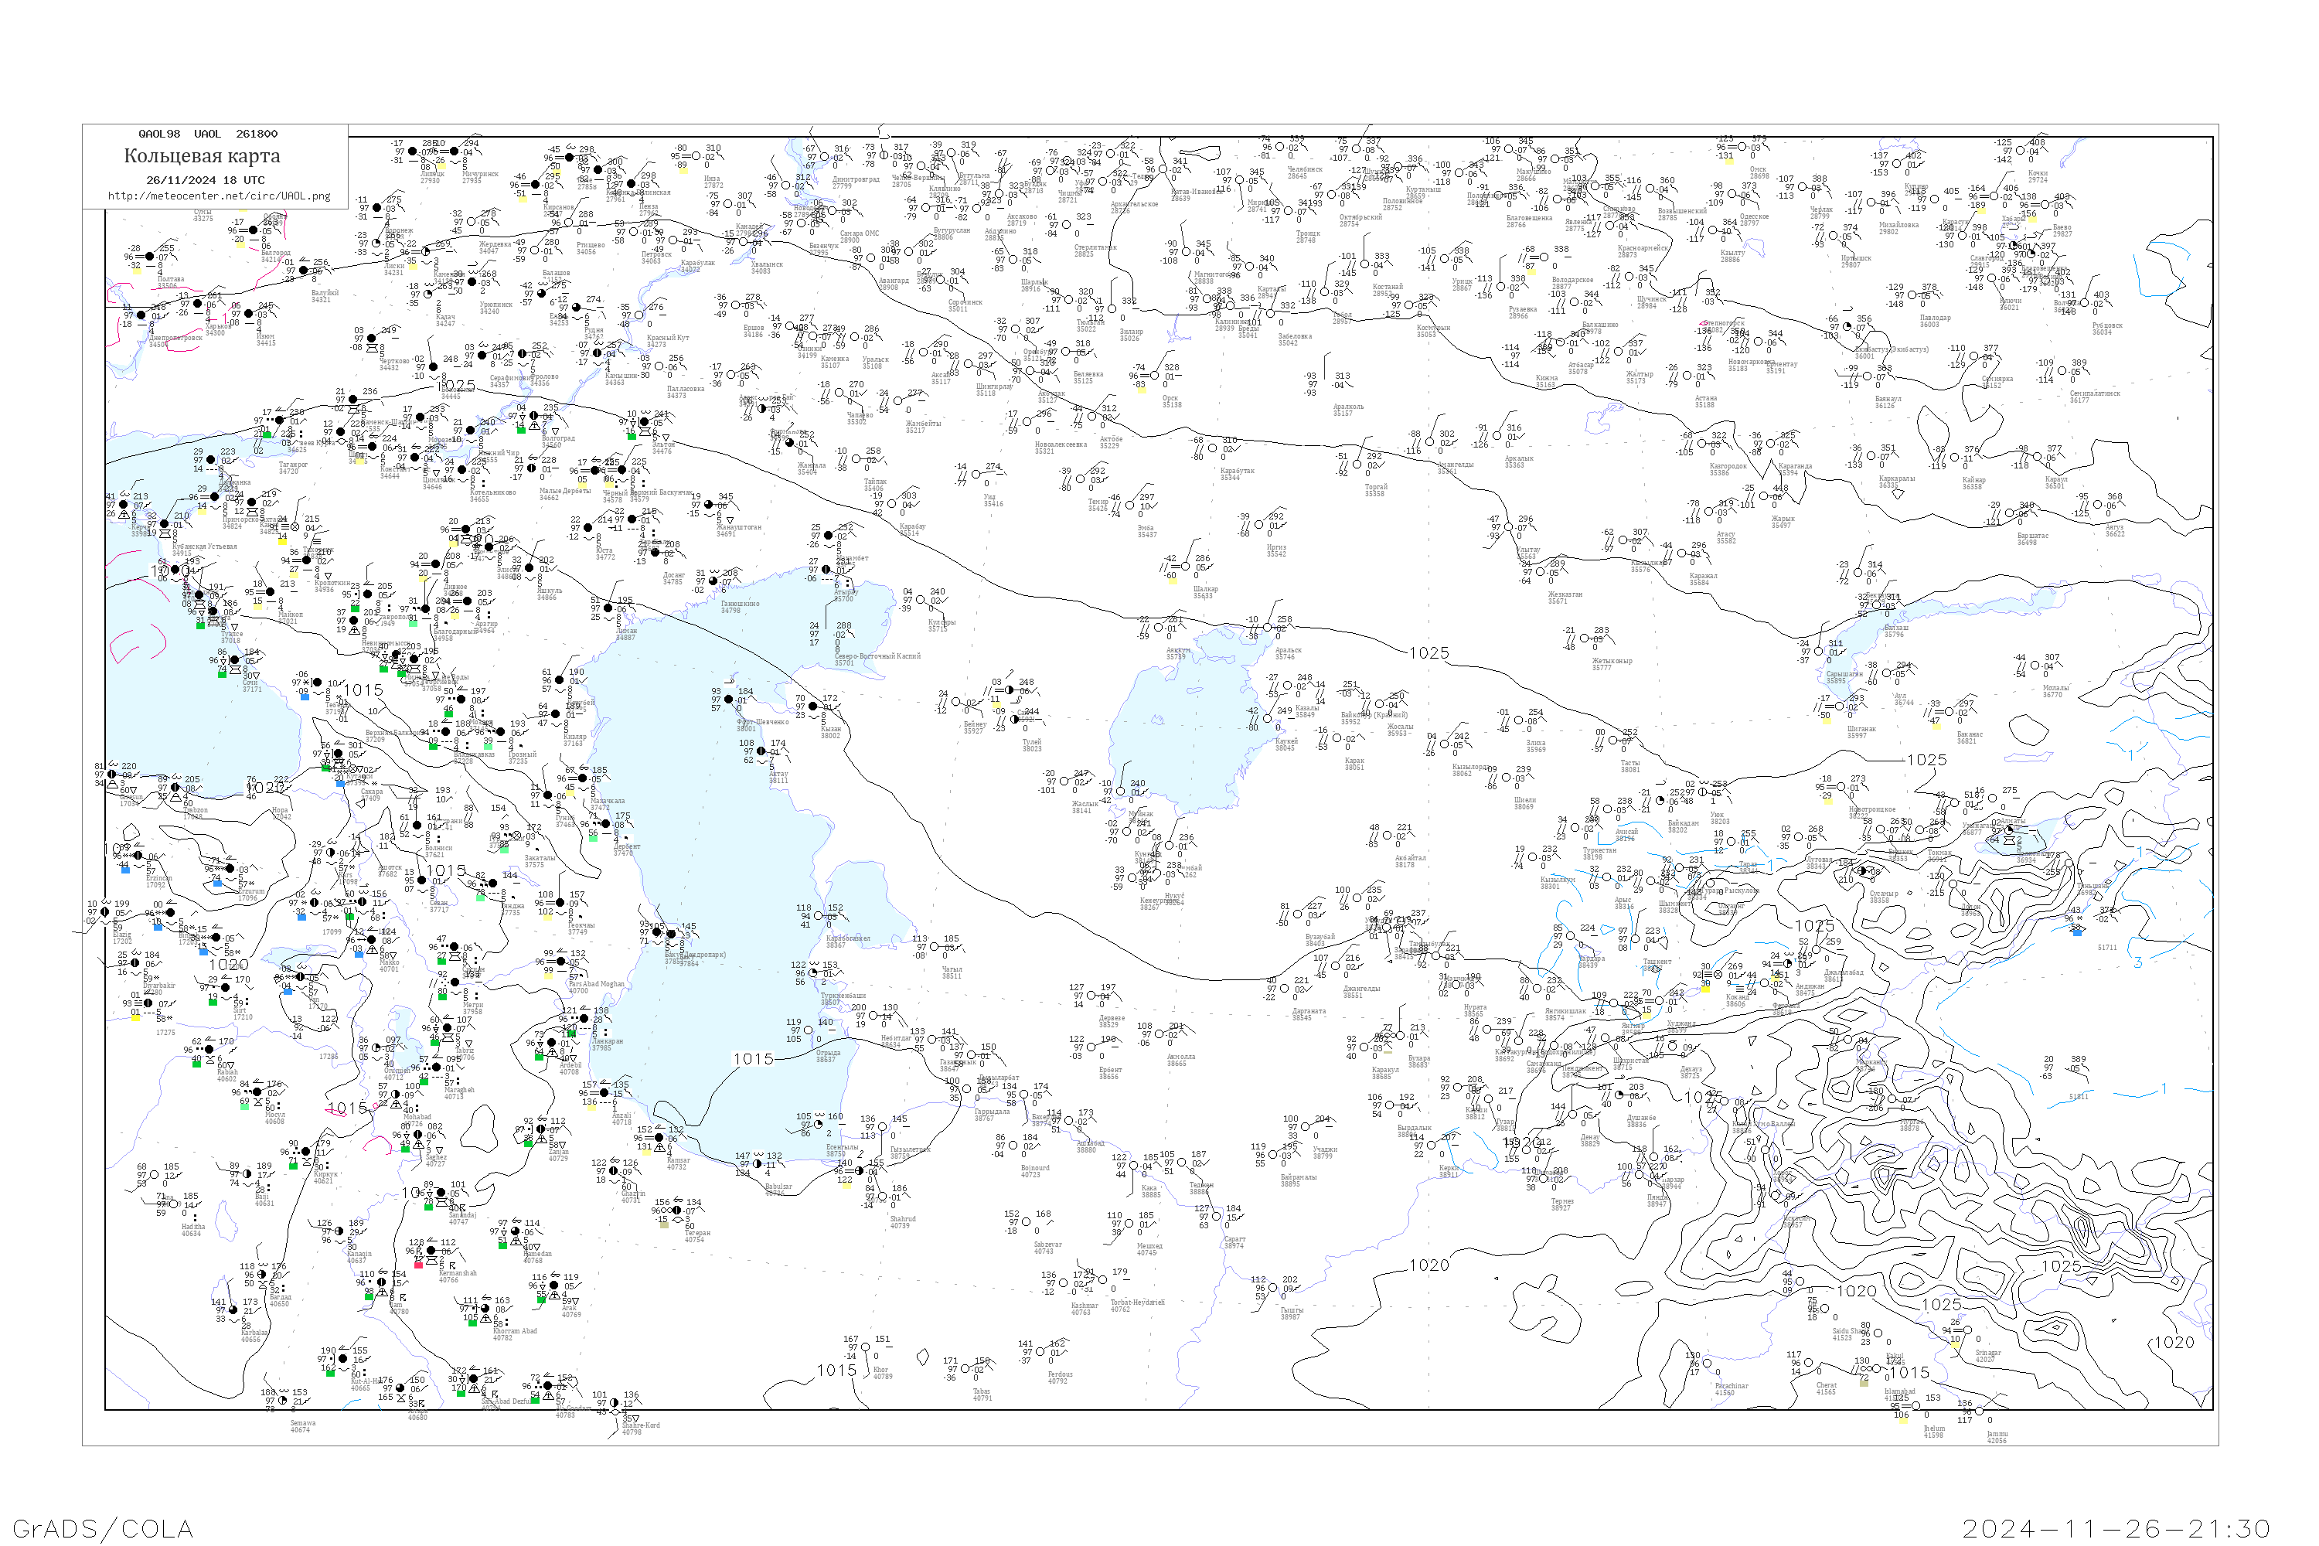Click the Форт-Шевченко station circle symbol
Screen dimensions: 2319x1546
pyautogui.click(x=730, y=700)
